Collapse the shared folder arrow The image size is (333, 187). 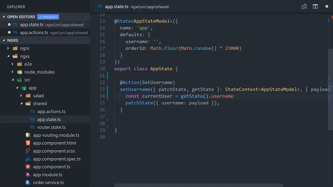point(21,103)
